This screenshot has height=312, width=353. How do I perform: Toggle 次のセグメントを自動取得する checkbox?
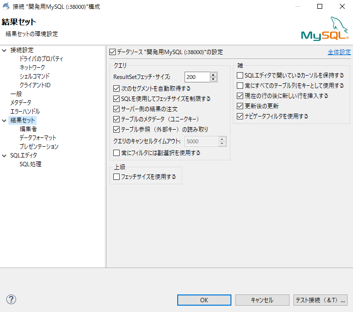[x=116, y=89]
